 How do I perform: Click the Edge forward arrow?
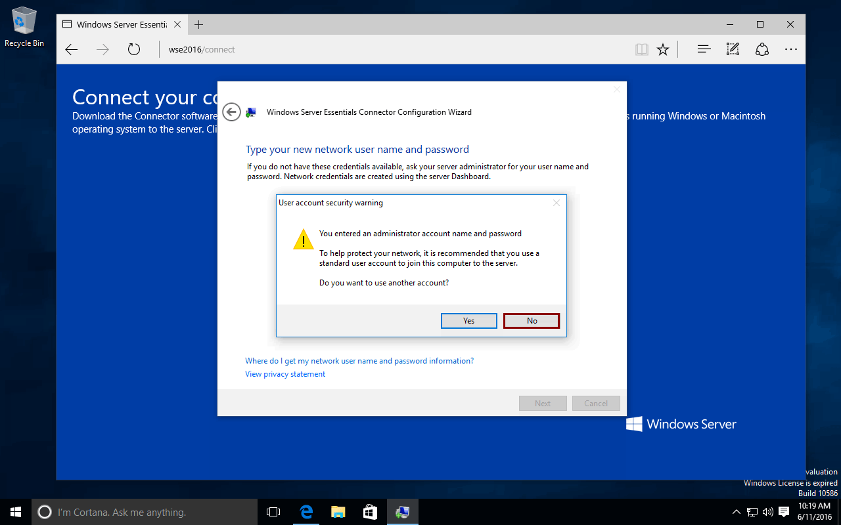coord(102,49)
